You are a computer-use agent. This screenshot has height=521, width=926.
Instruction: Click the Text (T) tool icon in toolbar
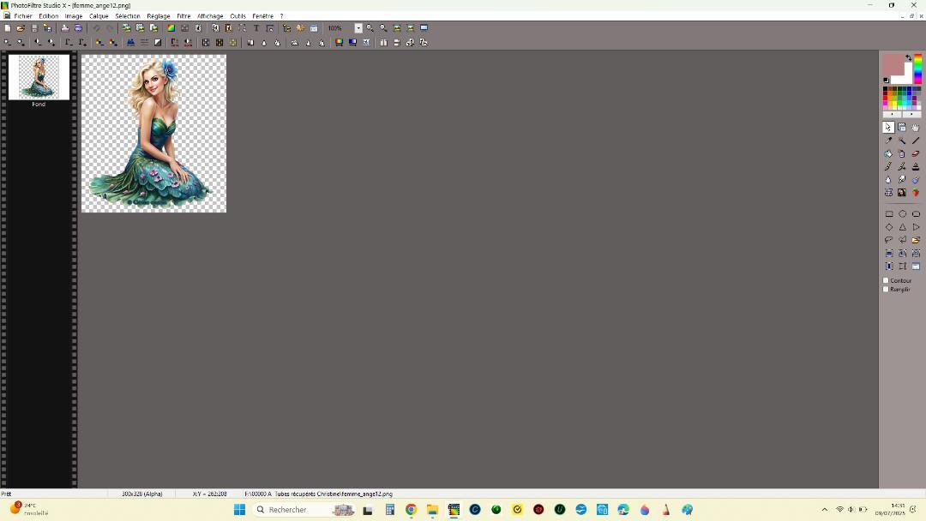pyautogui.click(x=256, y=27)
